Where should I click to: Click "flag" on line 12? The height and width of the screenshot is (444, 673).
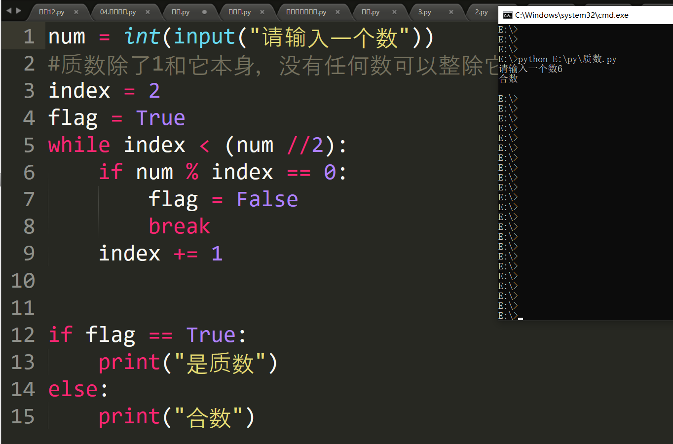(111, 335)
